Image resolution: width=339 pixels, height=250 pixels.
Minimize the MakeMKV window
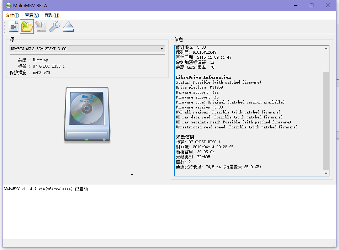295,5
